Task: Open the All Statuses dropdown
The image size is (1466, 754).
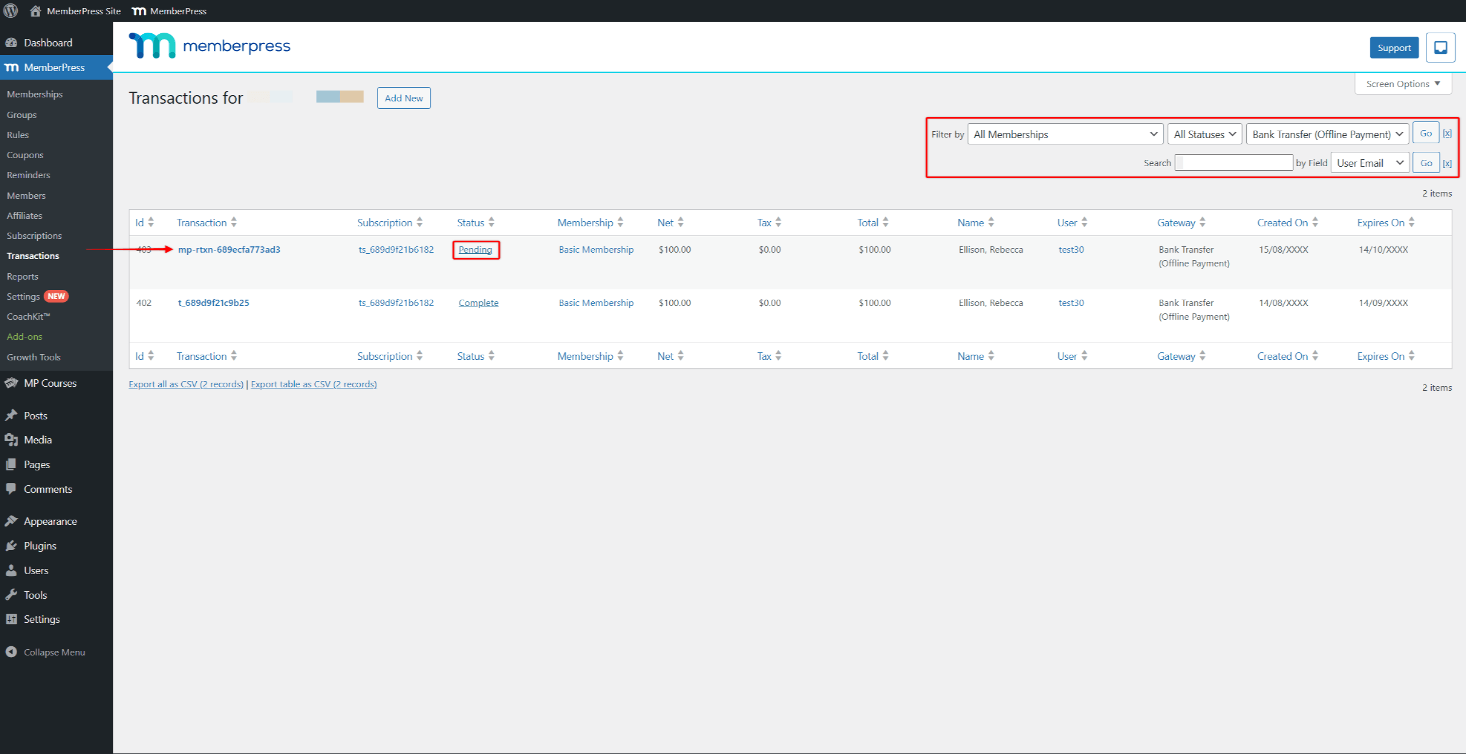Action: [1204, 135]
